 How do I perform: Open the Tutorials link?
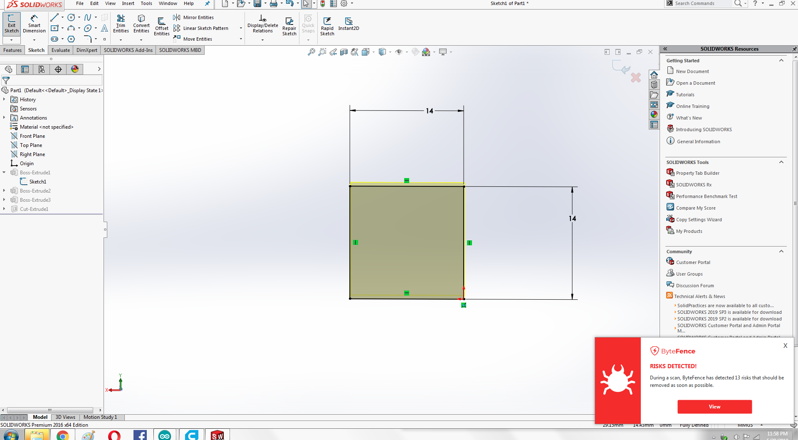685,95
